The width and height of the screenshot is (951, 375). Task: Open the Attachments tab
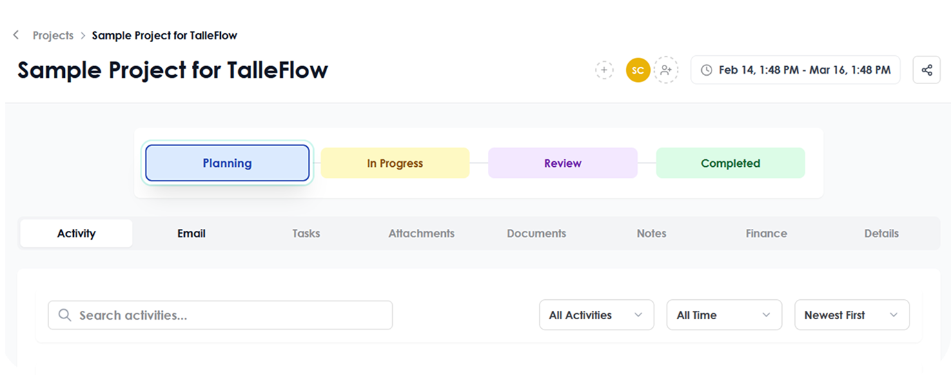click(421, 233)
